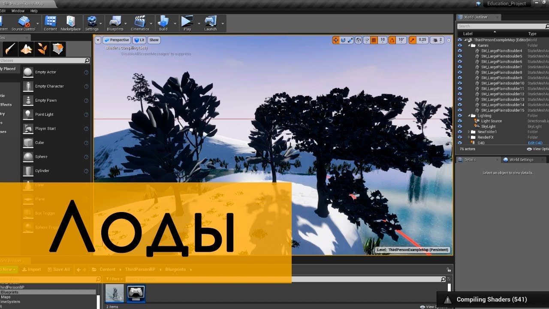Open scale snap 0,25 dropdown
This screenshot has width=549, height=309.
[x=422, y=40]
